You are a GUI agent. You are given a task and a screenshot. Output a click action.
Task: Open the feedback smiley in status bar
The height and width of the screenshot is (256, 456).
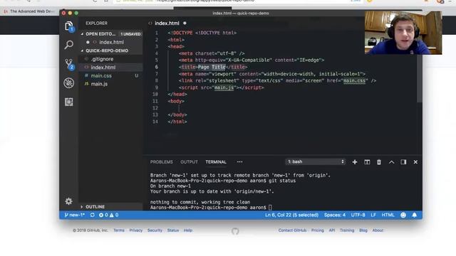click(403, 215)
